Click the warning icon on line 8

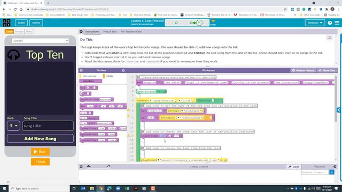tap(128, 110)
